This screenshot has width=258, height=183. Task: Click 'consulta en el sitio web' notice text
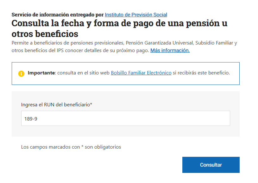tap(83, 73)
